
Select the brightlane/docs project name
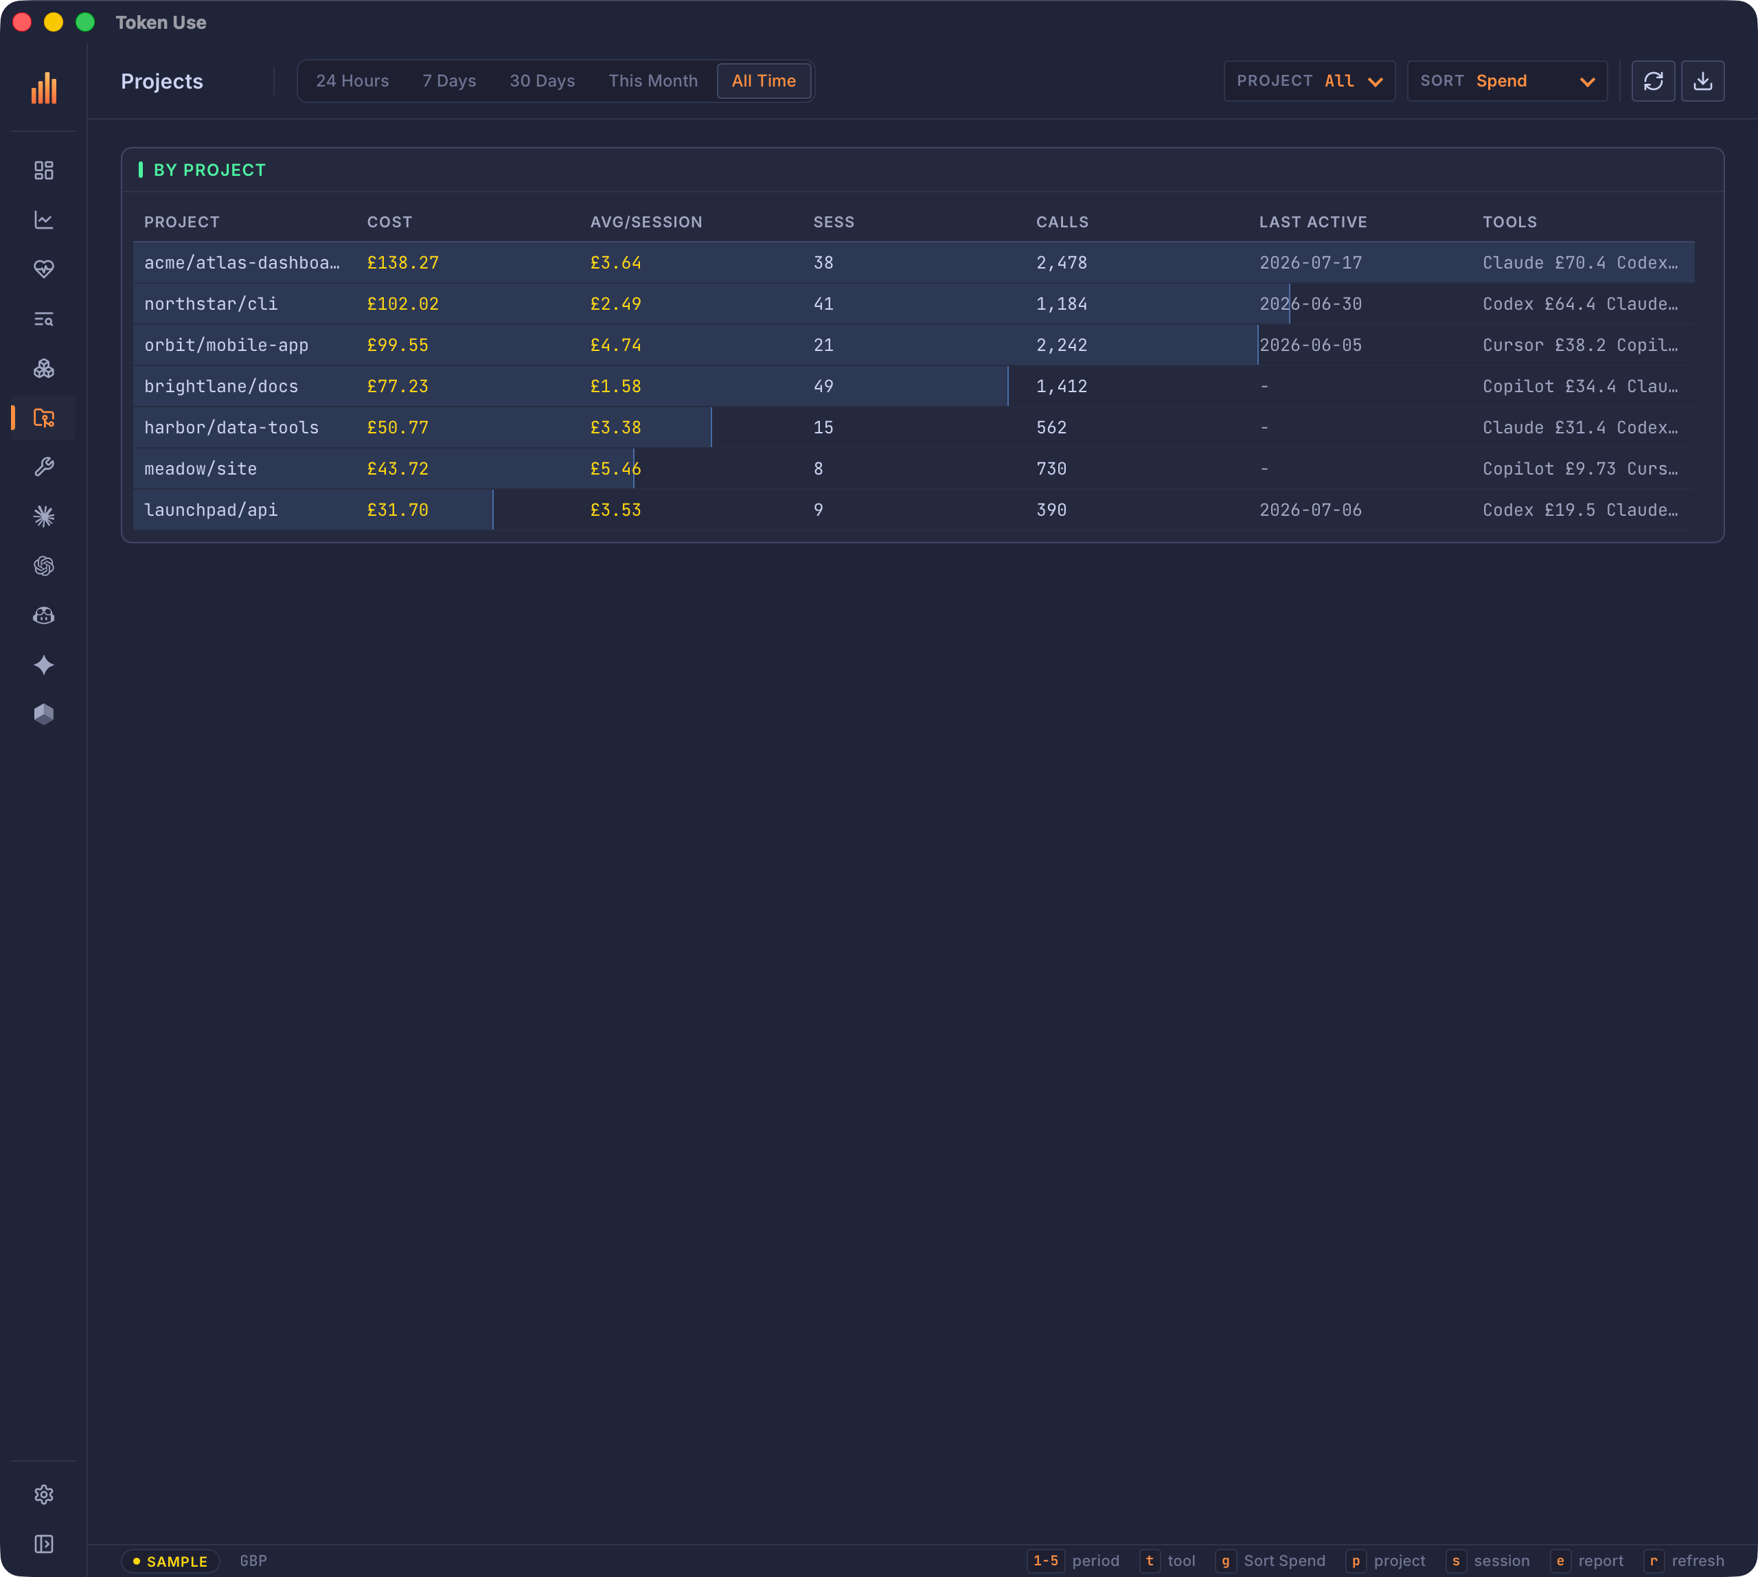221,387
